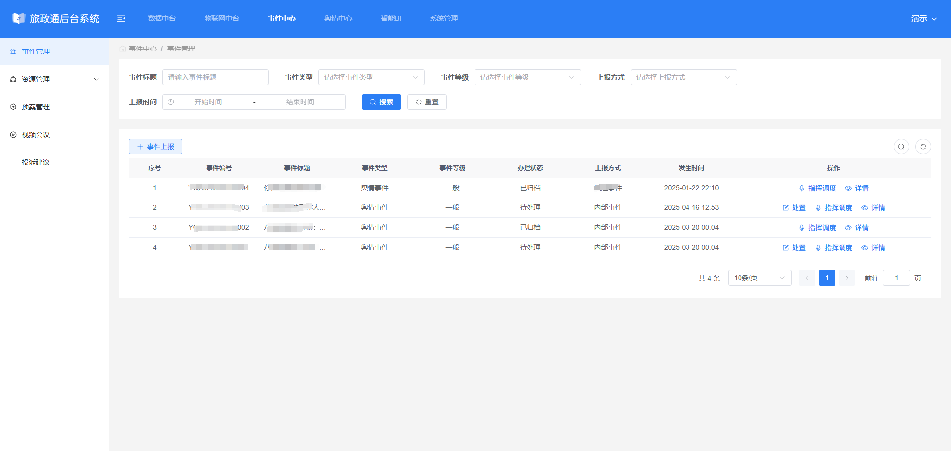The image size is (951, 451).
Task: Click 待处理 status in row 2
Action: coord(530,207)
